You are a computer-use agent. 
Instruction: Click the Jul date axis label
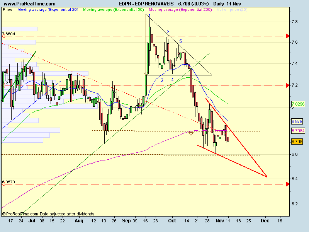(x=32, y=220)
